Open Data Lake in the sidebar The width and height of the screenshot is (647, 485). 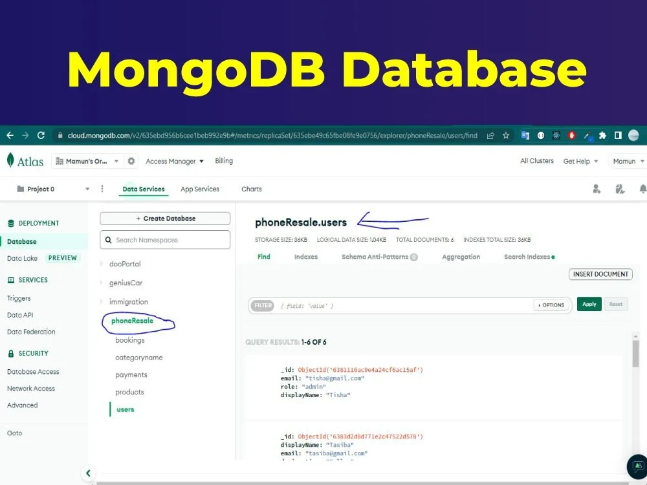tap(22, 258)
